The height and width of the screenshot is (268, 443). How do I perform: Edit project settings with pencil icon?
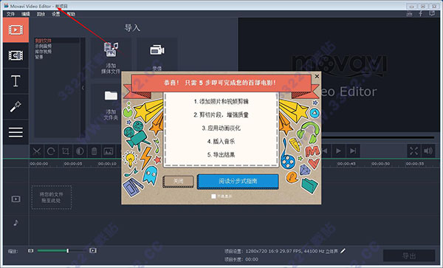(x=343, y=251)
